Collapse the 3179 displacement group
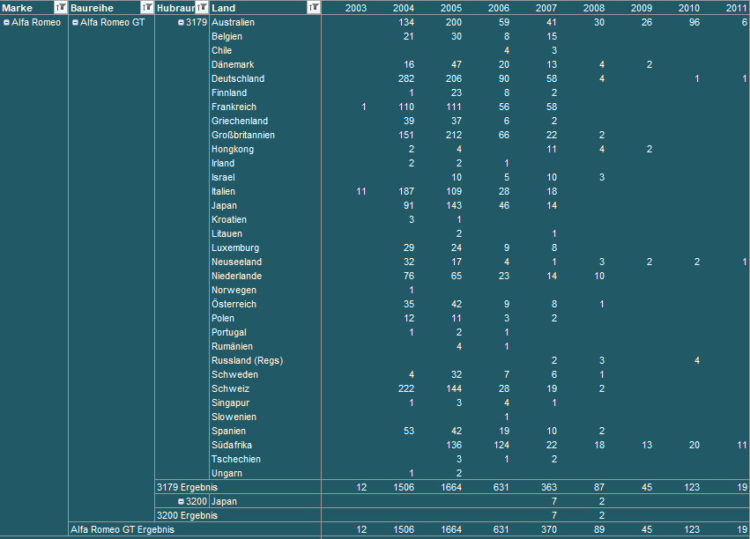Screen dimensions: 750x539 181,23
